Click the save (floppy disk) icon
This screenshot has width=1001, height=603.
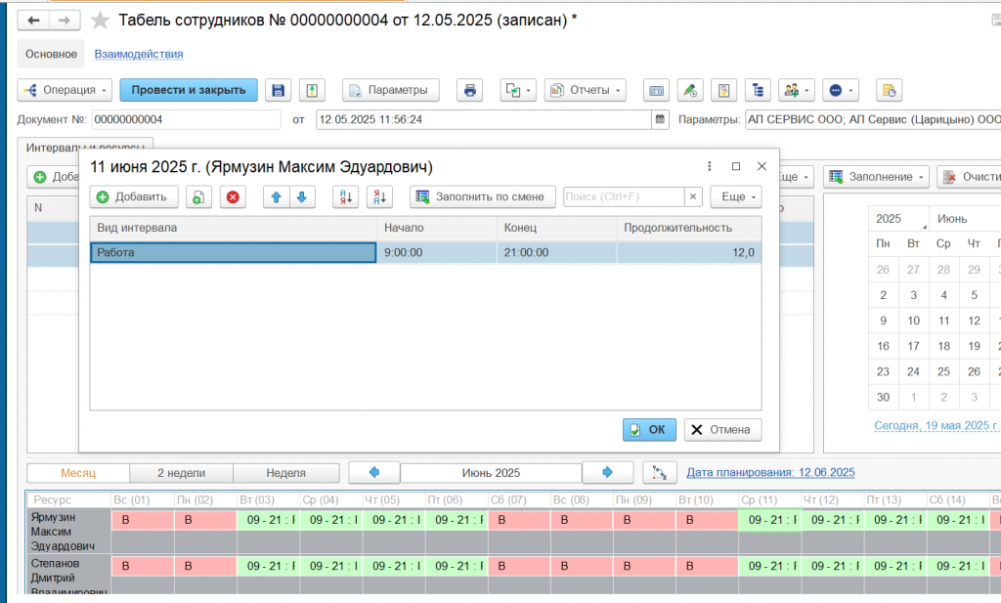tap(278, 90)
